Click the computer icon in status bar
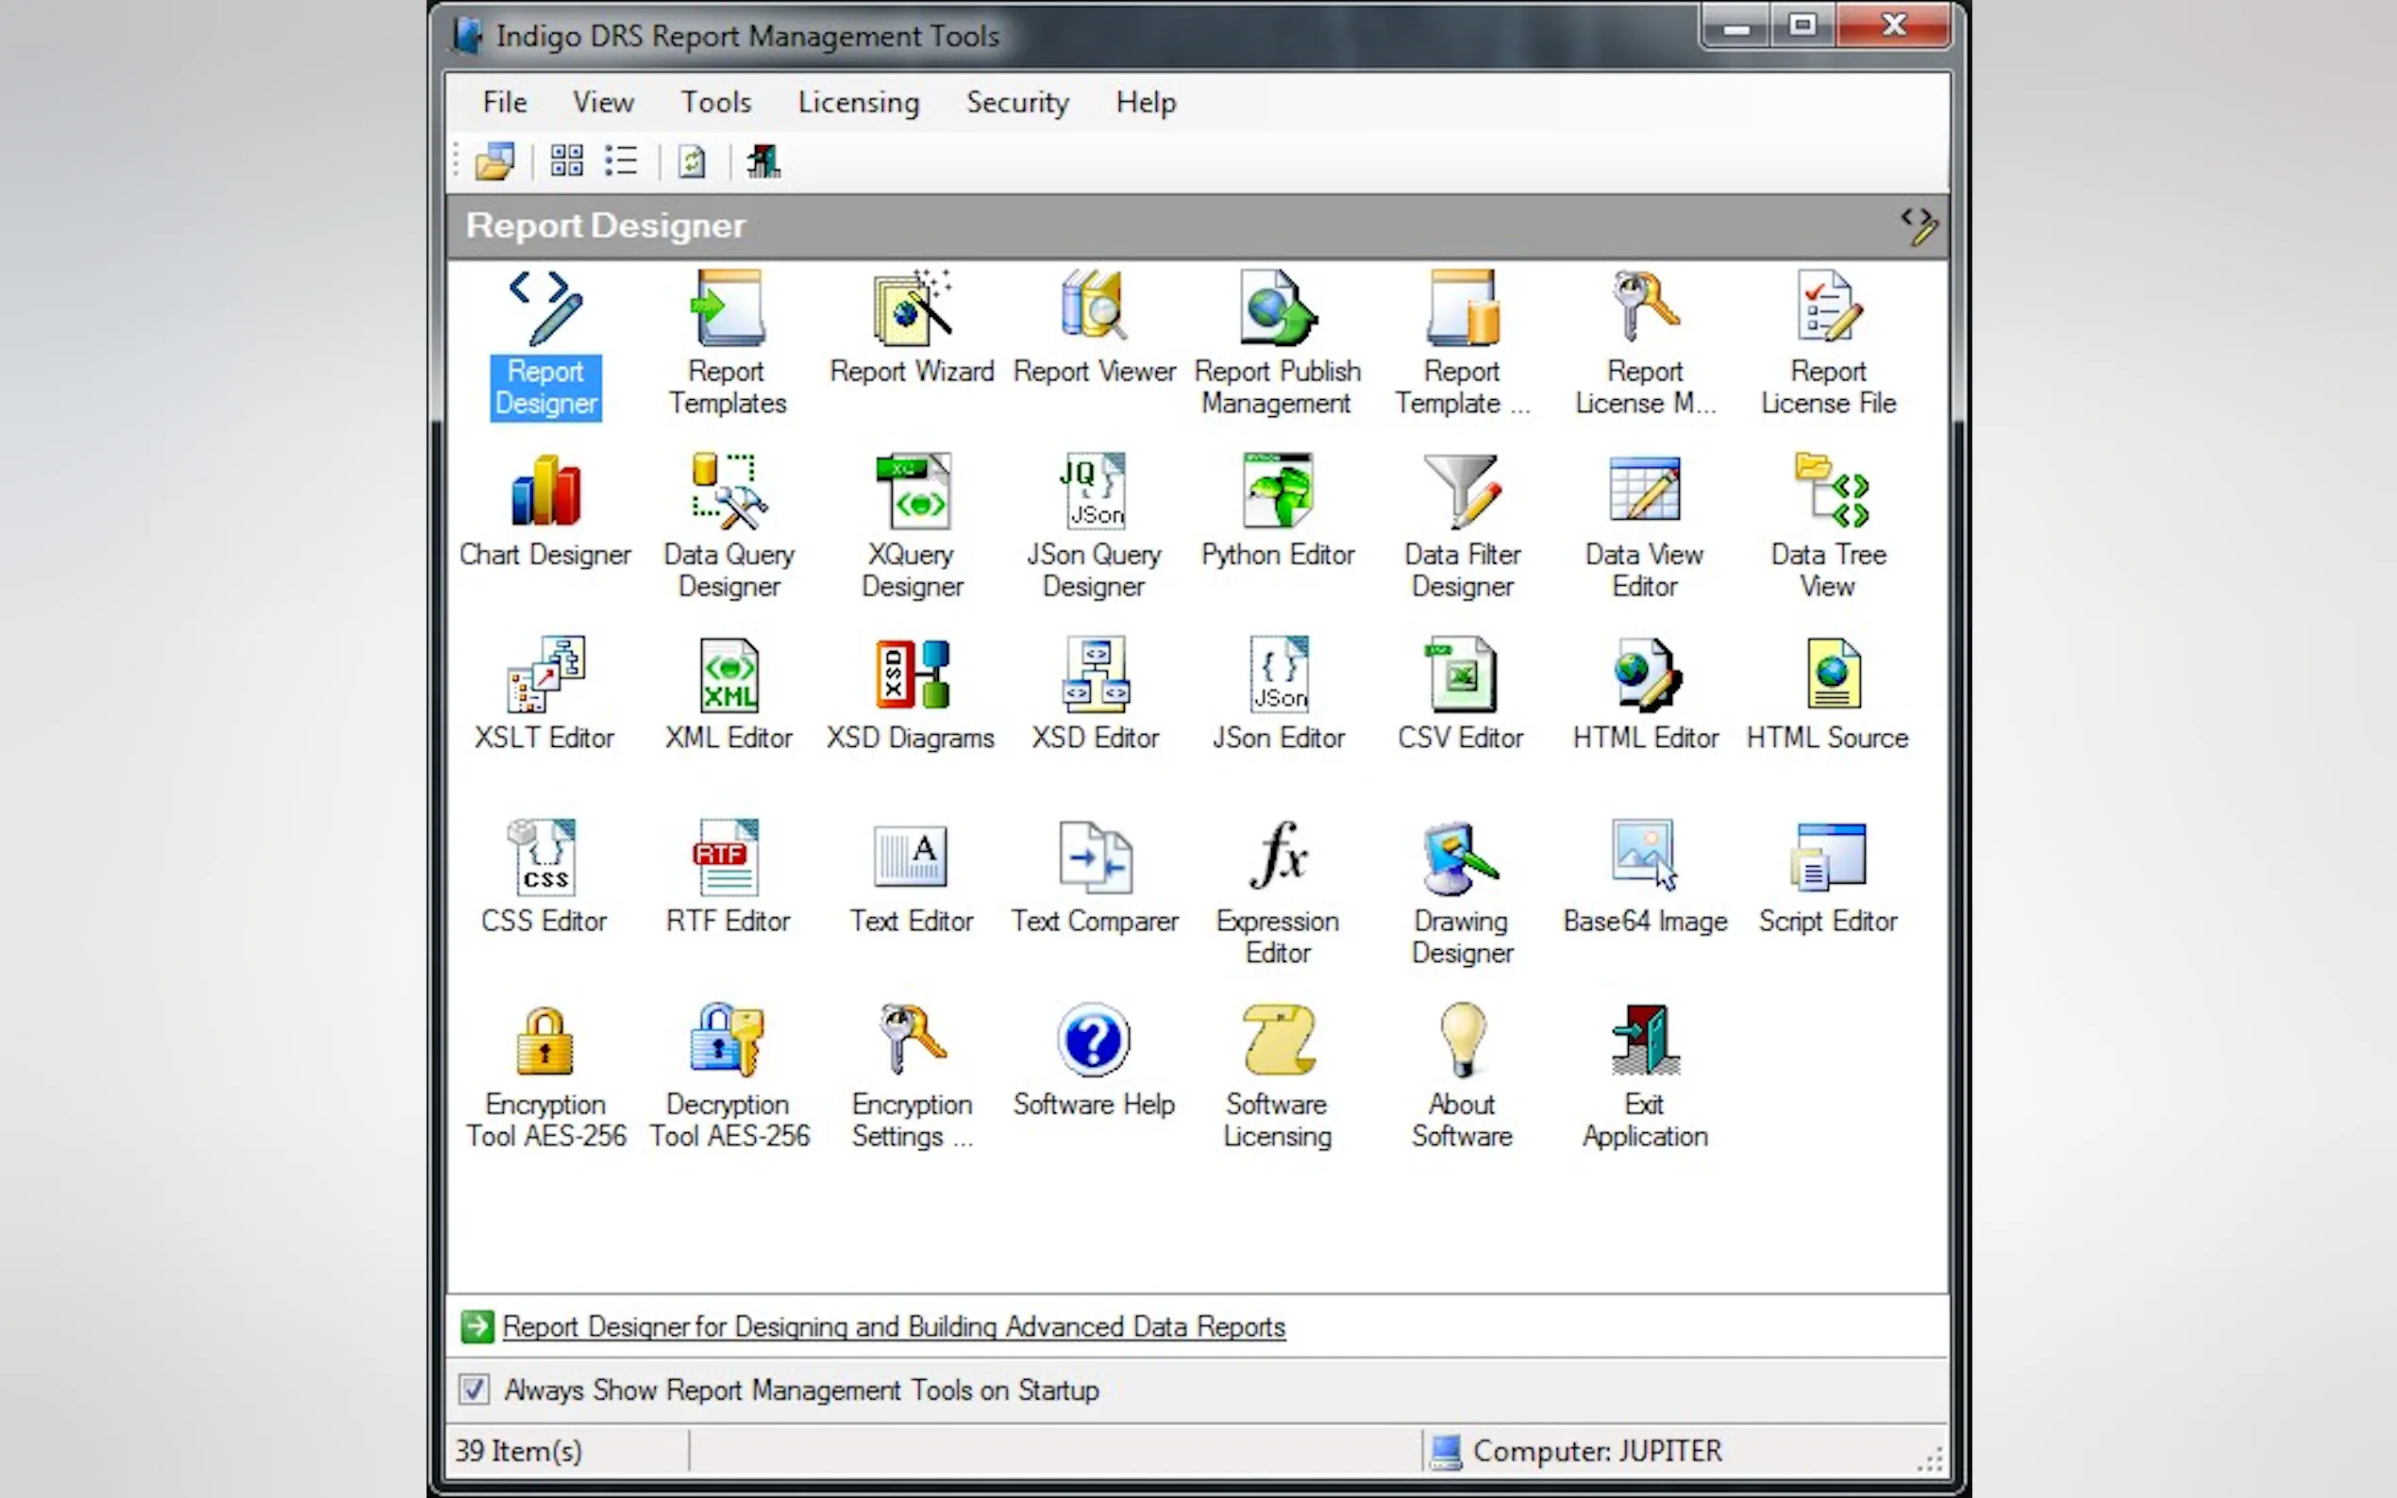 pos(1446,1452)
